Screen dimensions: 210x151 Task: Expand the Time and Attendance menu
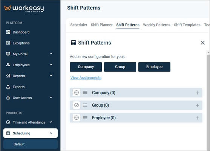pos(29,122)
